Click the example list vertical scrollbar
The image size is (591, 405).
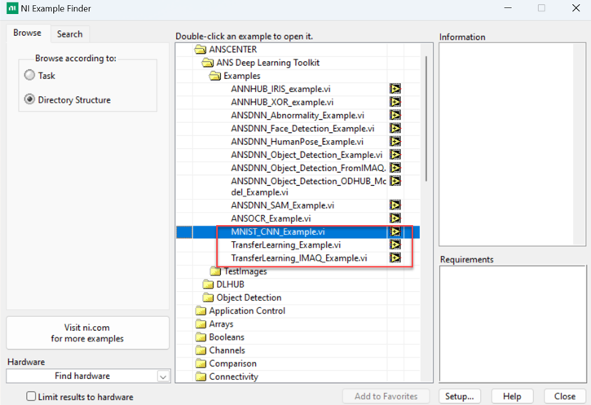426,122
